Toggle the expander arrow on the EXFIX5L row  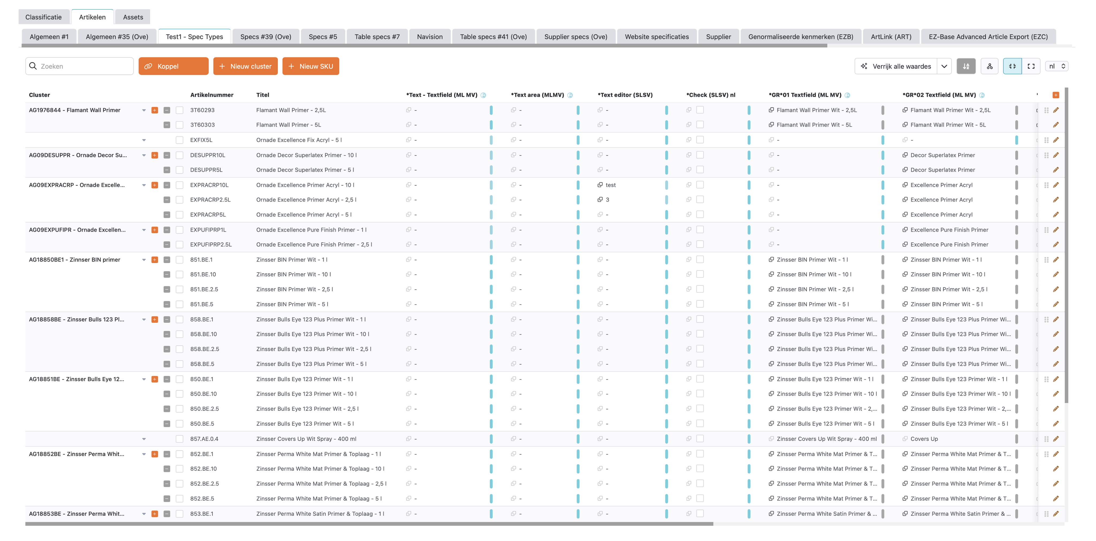[x=144, y=140]
